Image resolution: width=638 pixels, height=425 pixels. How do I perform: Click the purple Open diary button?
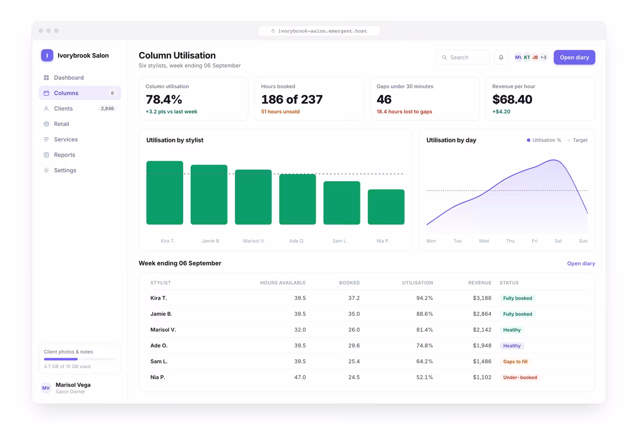[x=574, y=57]
